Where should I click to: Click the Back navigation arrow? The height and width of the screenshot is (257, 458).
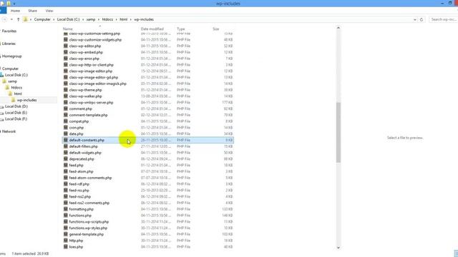(x=4, y=19)
